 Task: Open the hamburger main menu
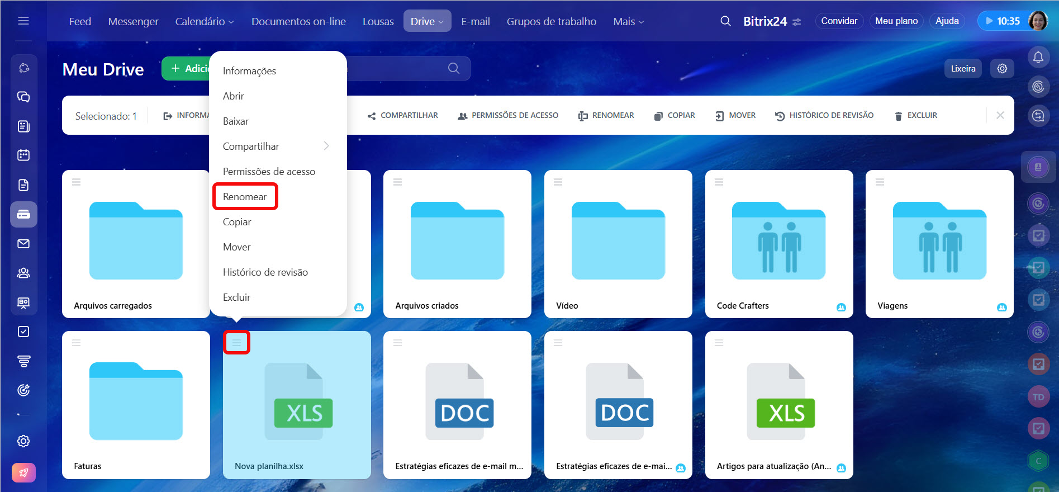[x=23, y=21]
